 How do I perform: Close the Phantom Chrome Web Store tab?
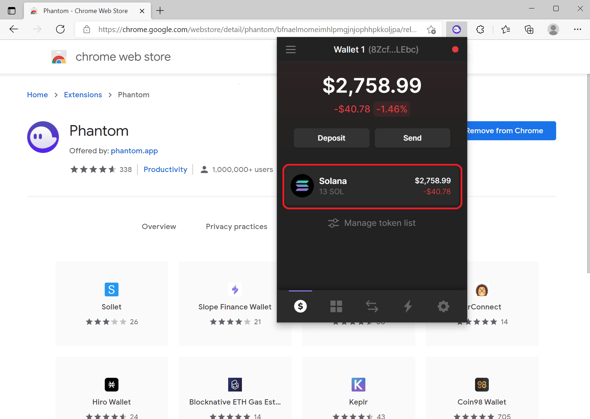(x=142, y=11)
